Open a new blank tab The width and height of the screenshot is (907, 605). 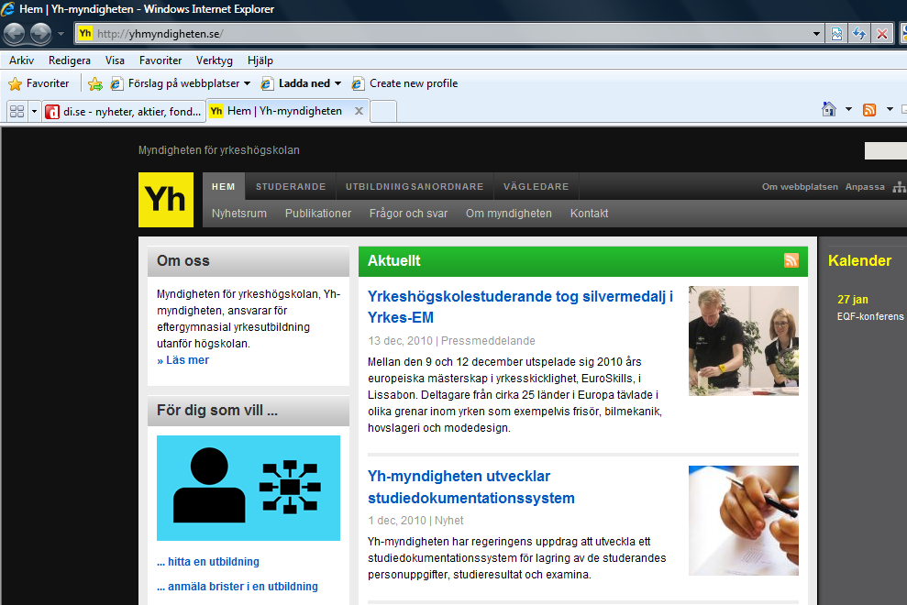tap(383, 111)
